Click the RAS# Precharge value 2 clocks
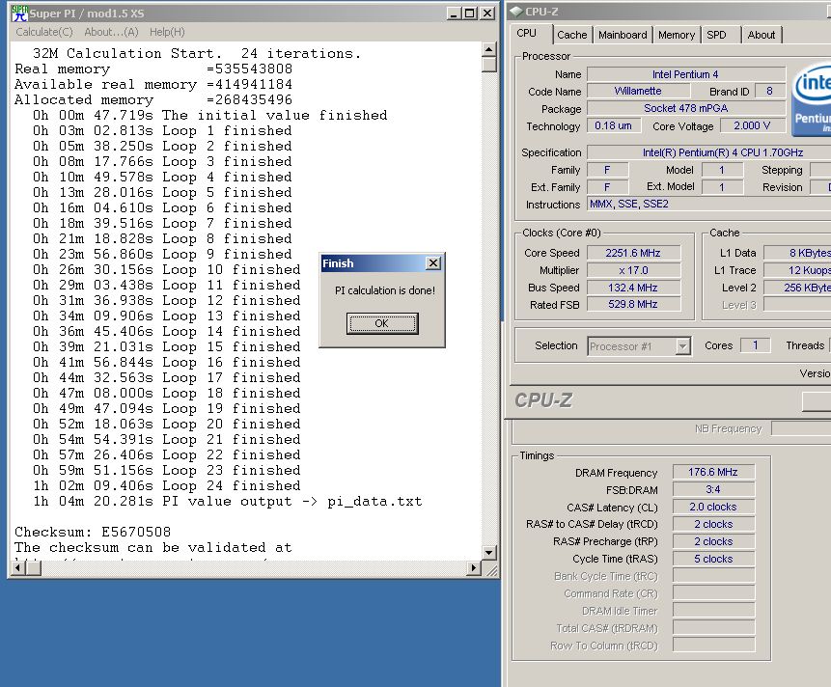Screen dimensions: 831x687 (x=713, y=541)
